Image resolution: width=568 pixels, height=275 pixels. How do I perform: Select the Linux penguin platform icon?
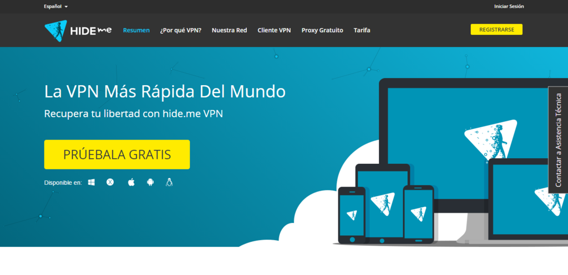point(169,183)
